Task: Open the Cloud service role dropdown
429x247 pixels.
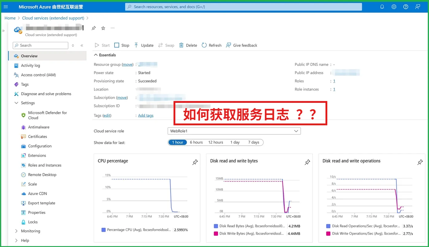Action: pyautogui.click(x=234, y=131)
